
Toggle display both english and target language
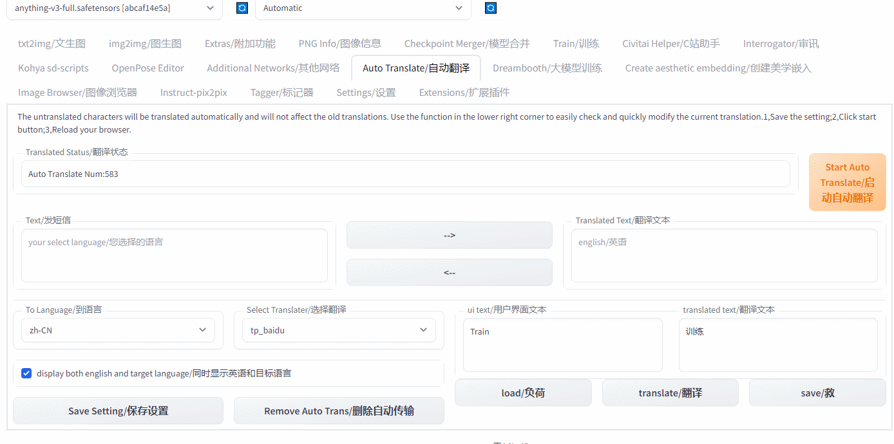26,373
